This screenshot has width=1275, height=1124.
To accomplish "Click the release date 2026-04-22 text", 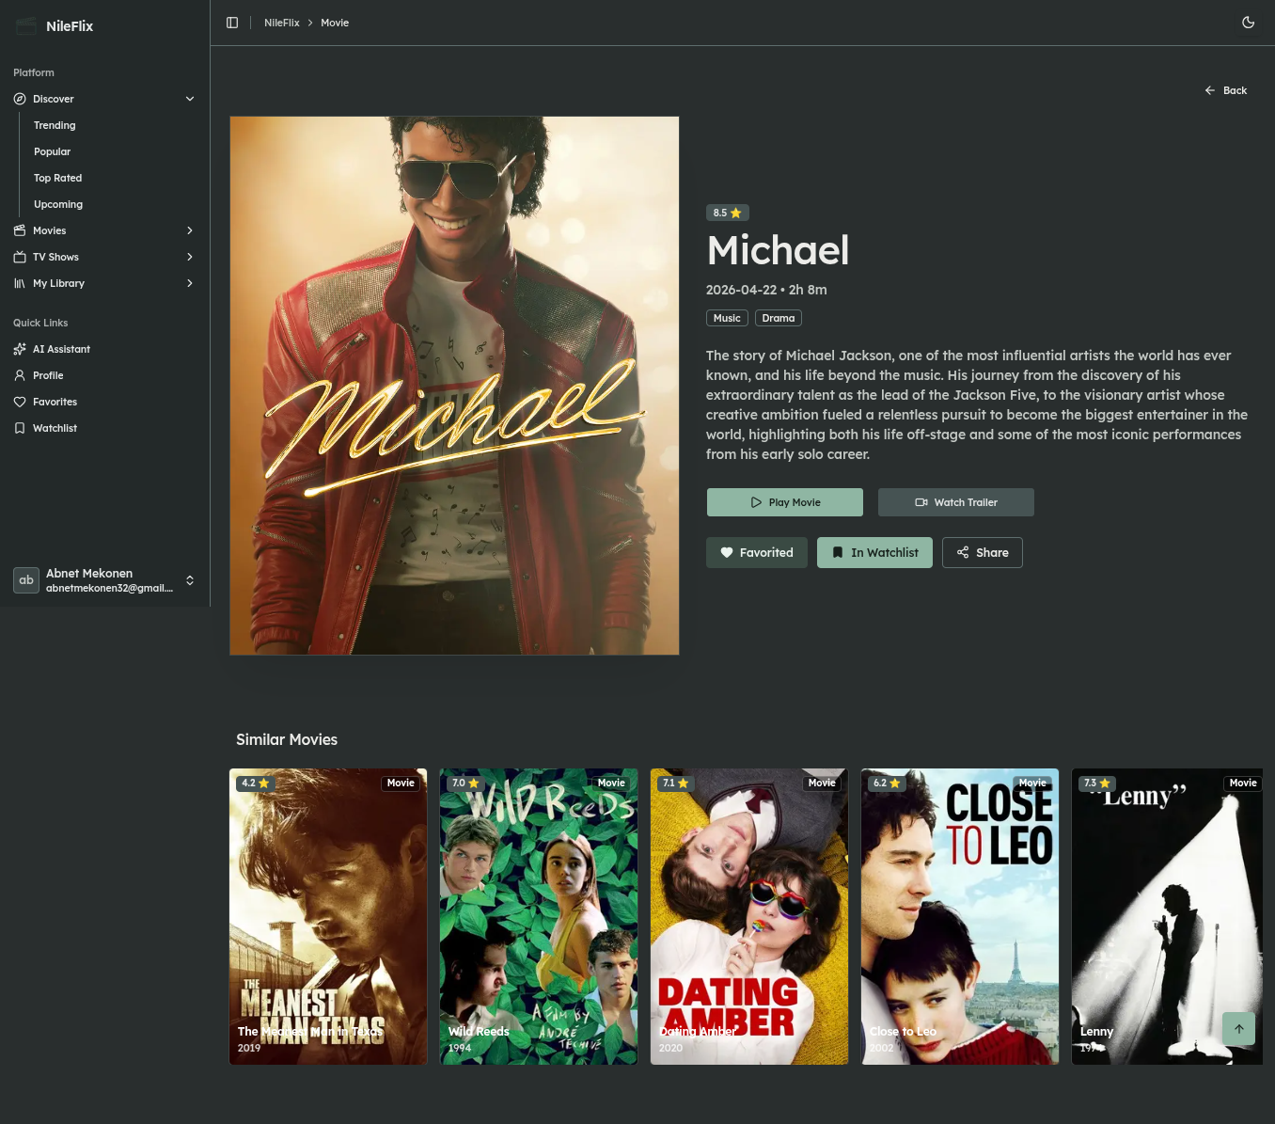I will tap(741, 290).
